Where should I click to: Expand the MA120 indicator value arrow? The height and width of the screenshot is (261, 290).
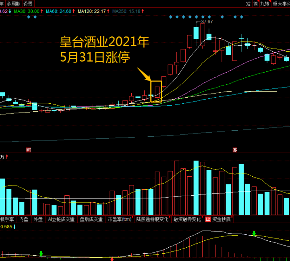coord(108,11)
